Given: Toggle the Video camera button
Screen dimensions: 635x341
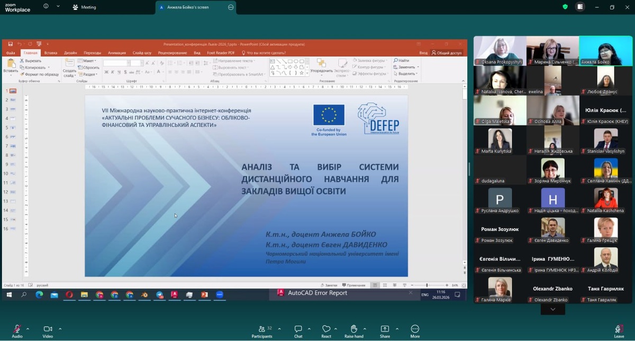Looking at the screenshot, I should (48, 330).
